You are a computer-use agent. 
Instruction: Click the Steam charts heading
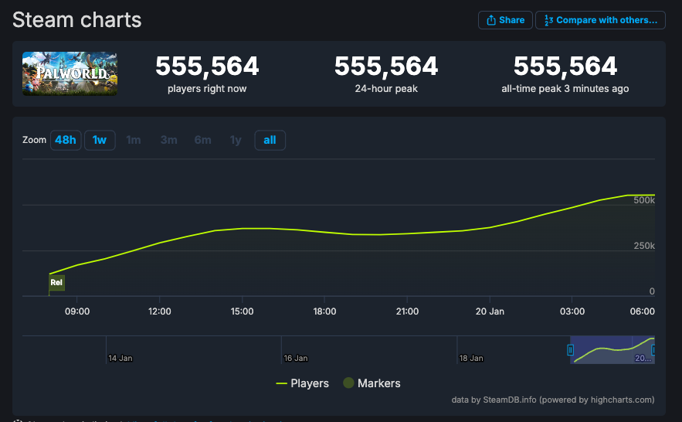(x=77, y=20)
